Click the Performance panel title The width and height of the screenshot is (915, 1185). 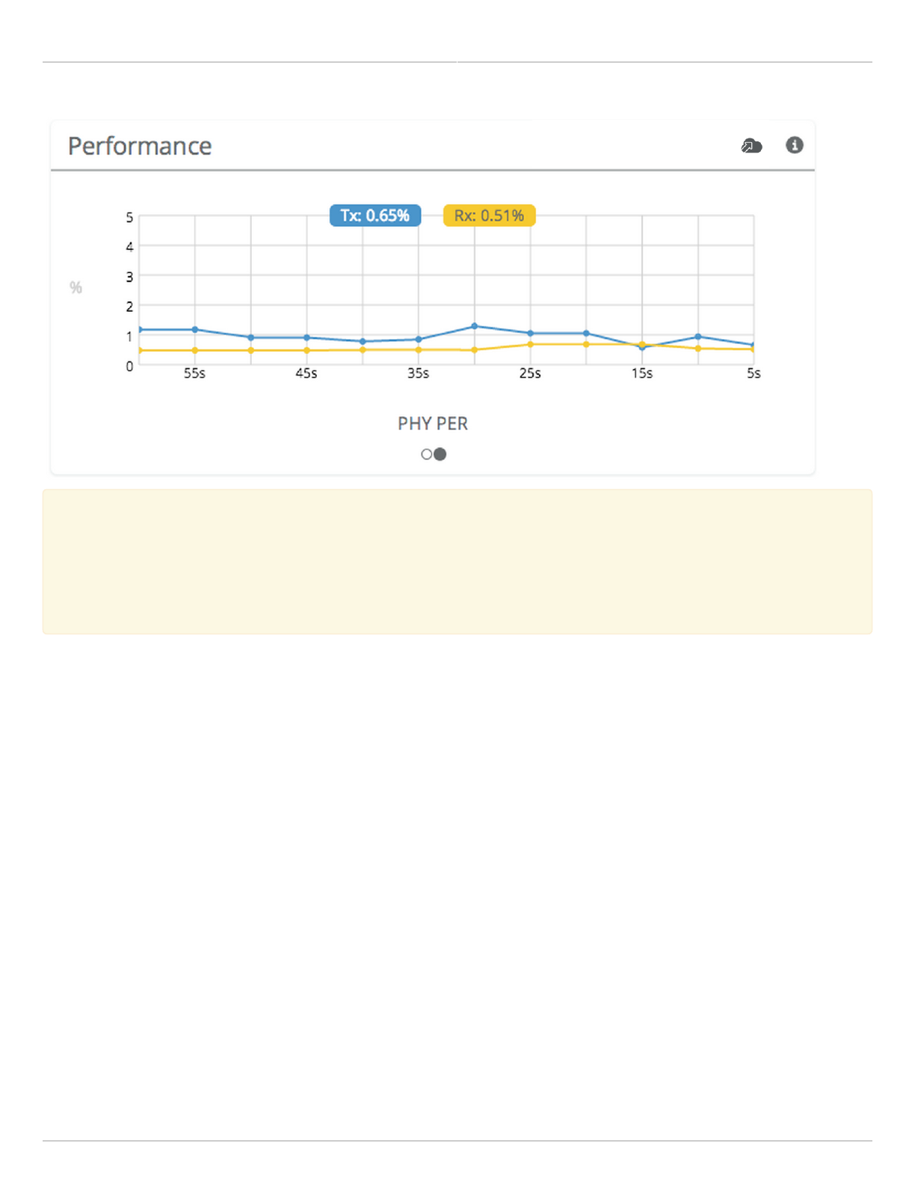(x=140, y=146)
